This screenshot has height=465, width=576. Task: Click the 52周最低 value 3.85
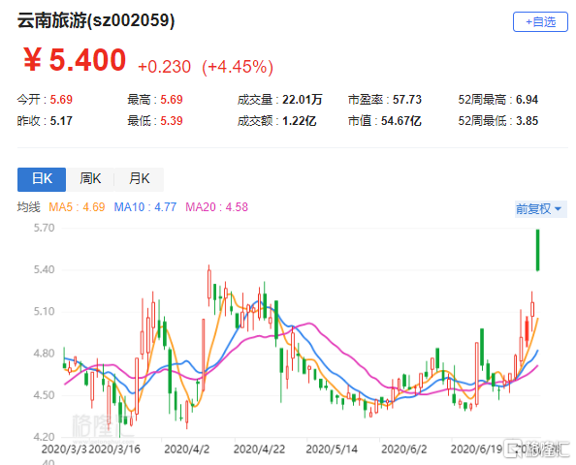527,121
